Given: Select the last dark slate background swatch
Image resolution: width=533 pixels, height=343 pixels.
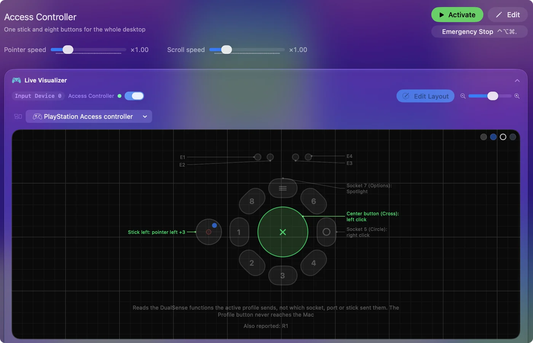Looking at the screenshot, I should click(x=513, y=137).
